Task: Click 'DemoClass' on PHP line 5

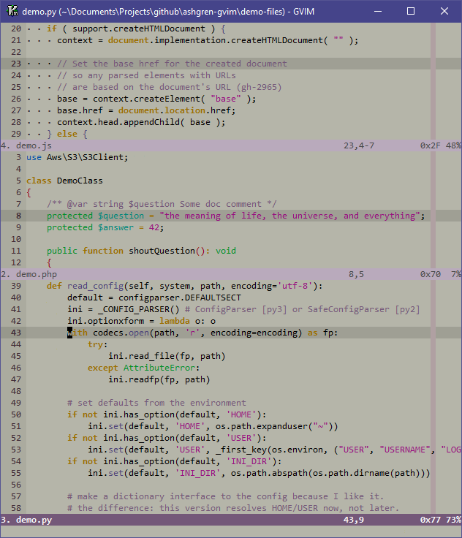Action: [80, 181]
